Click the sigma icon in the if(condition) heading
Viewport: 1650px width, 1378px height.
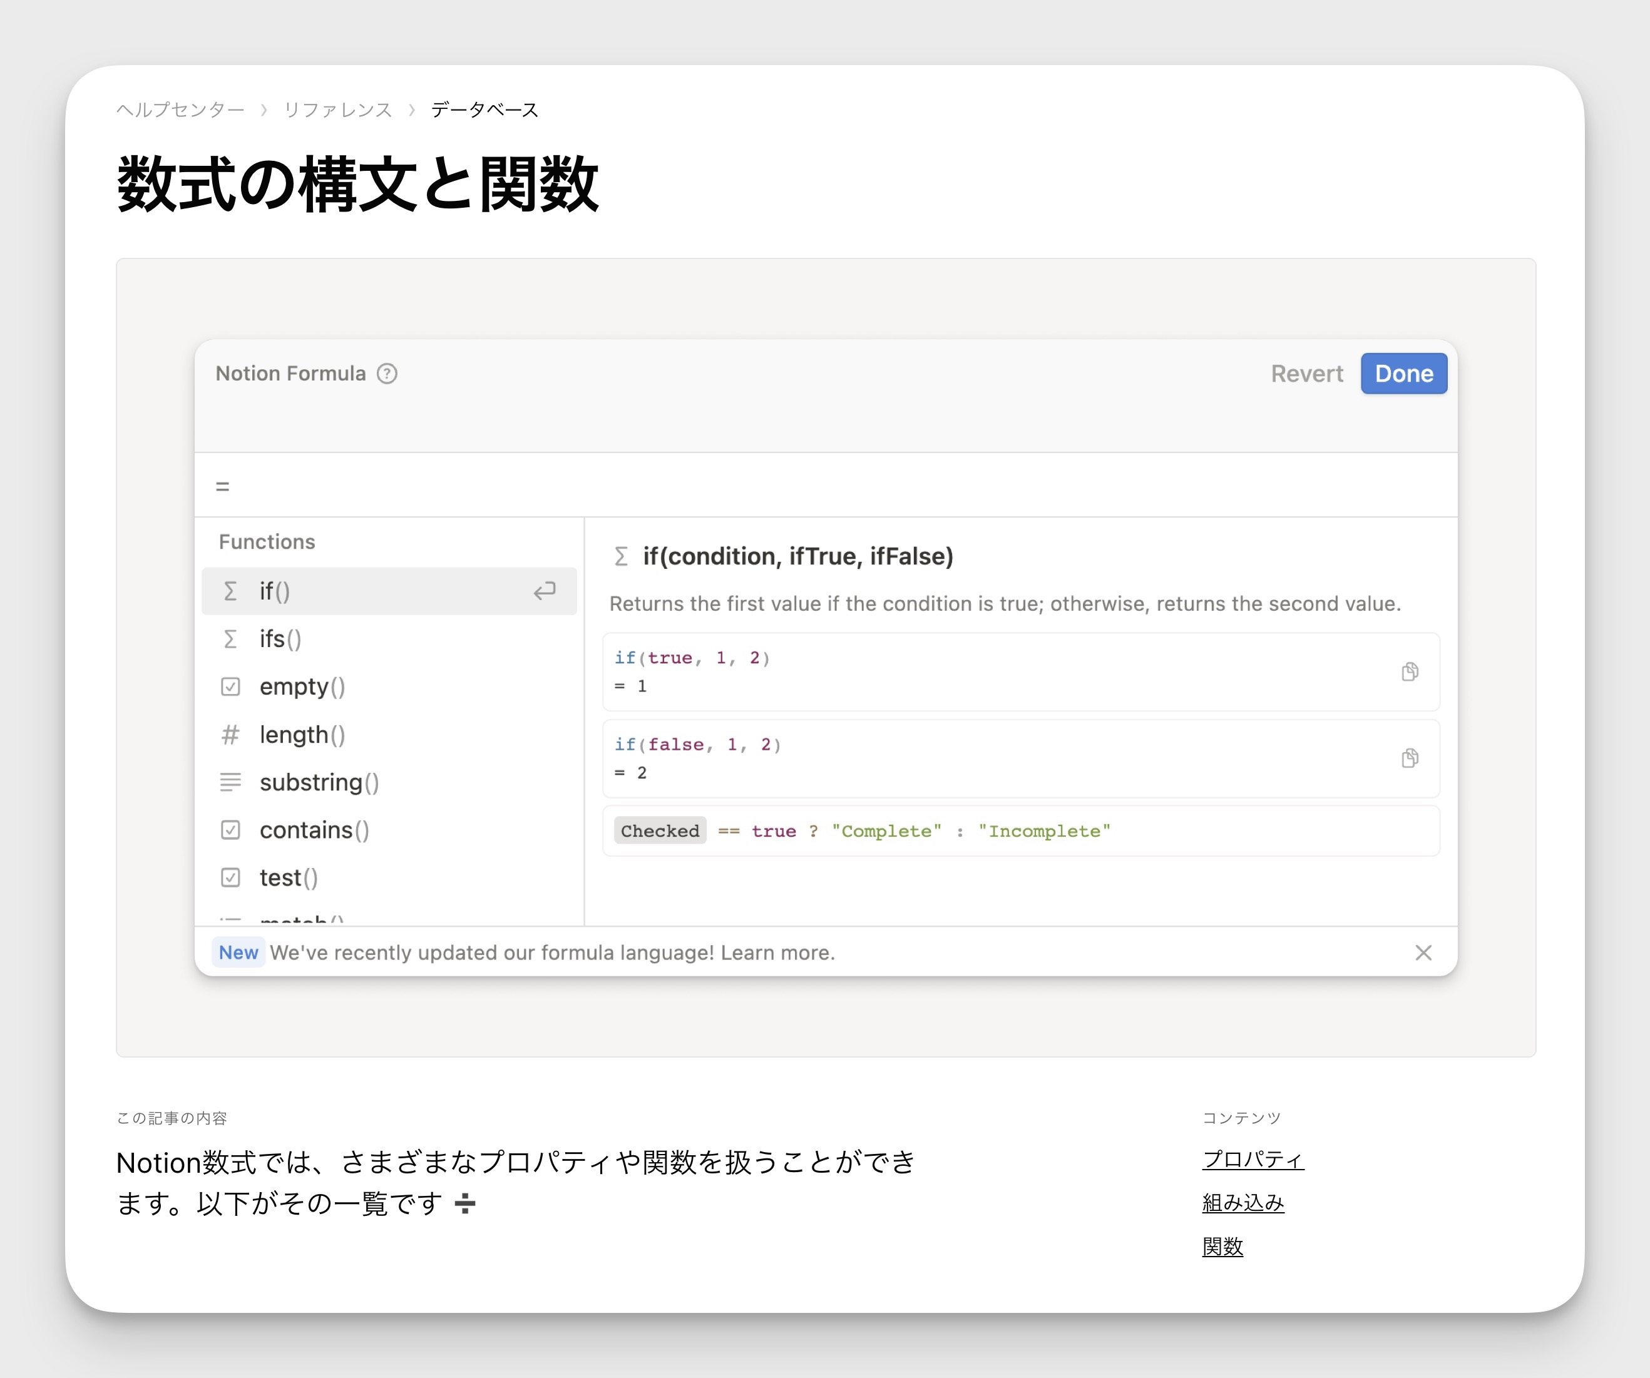[x=621, y=556]
